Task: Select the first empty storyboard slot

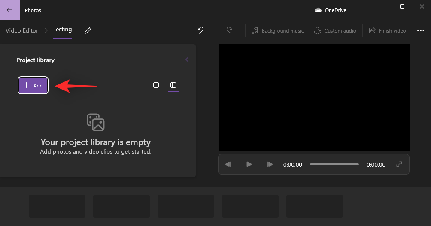Action: coord(57,206)
